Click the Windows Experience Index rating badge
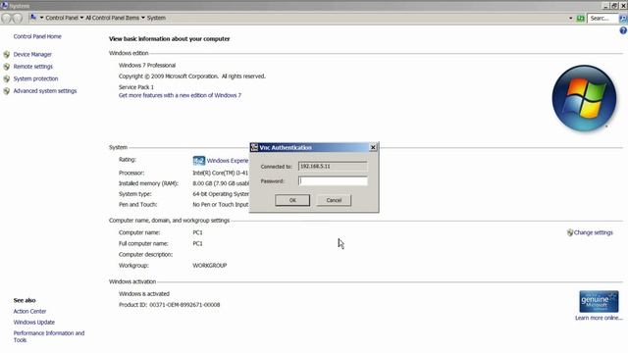Viewport: 628px width, 353px height. point(198,161)
